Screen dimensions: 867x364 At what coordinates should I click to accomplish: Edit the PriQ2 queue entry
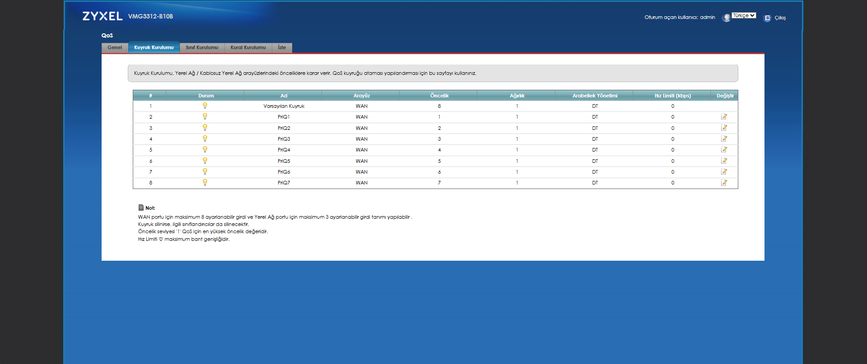[x=724, y=128]
